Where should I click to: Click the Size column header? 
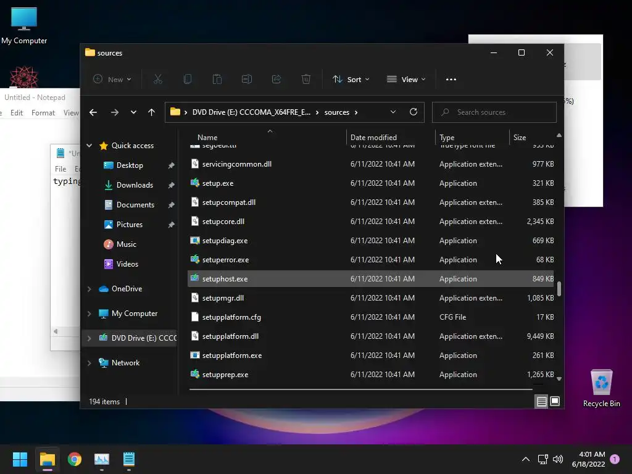tap(520, 138)
